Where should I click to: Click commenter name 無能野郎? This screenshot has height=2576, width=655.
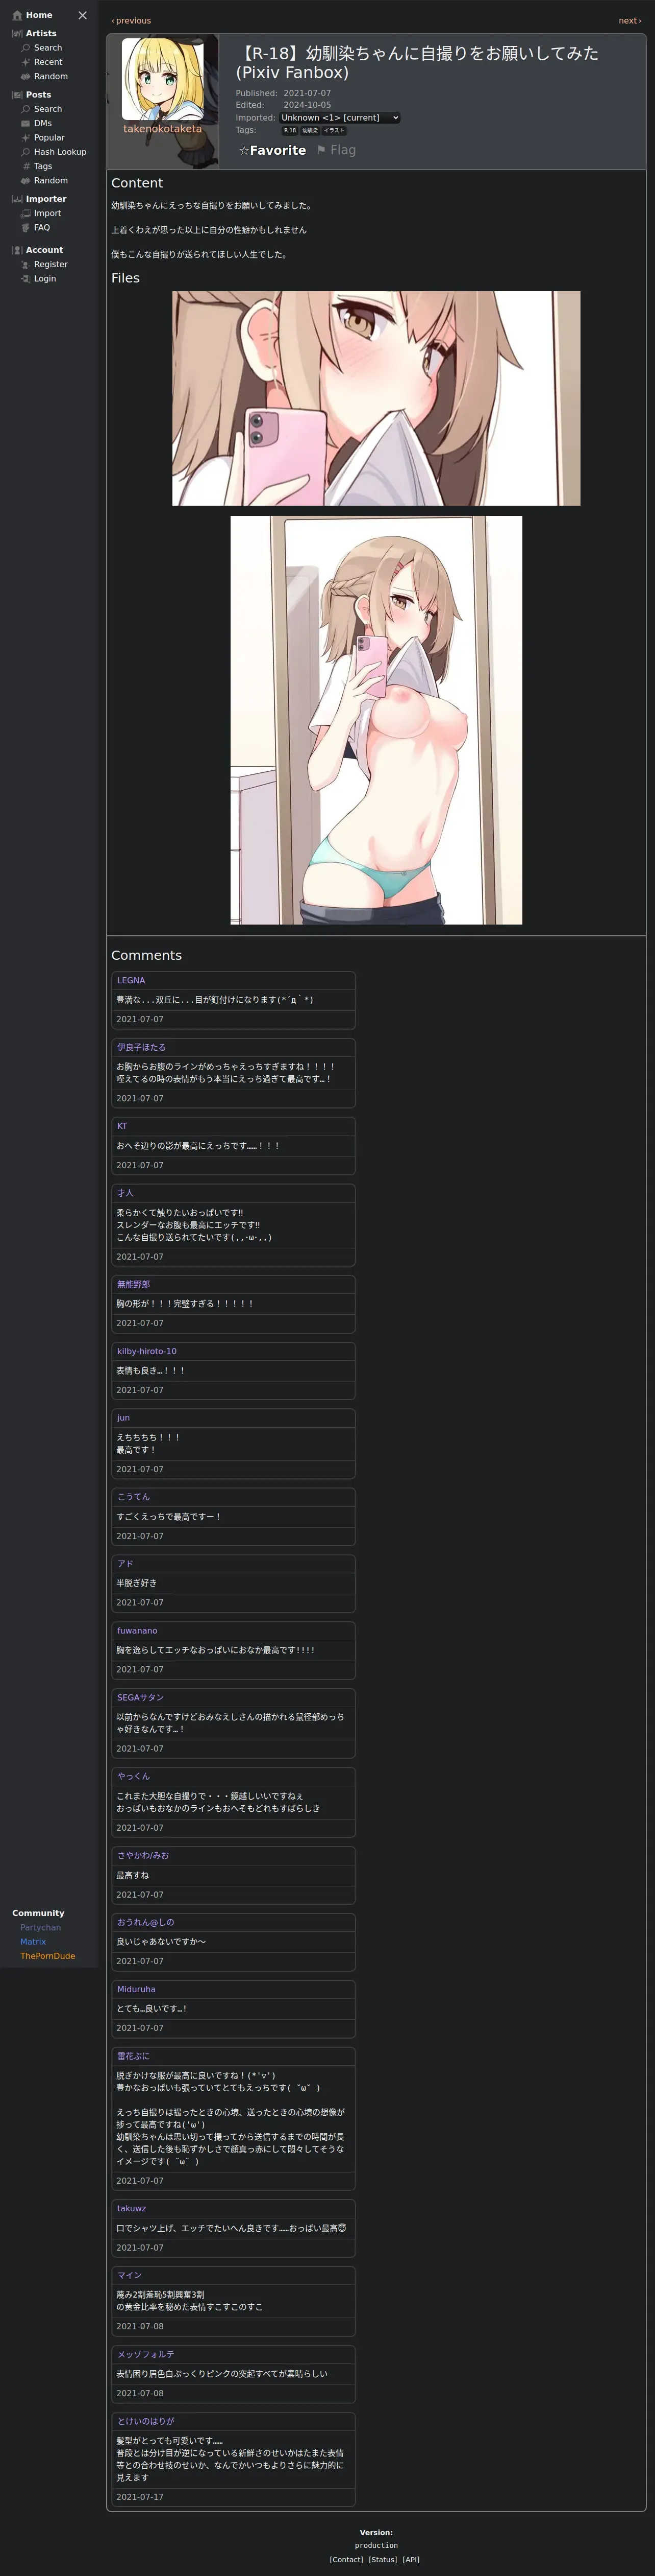pos(134,1285)
